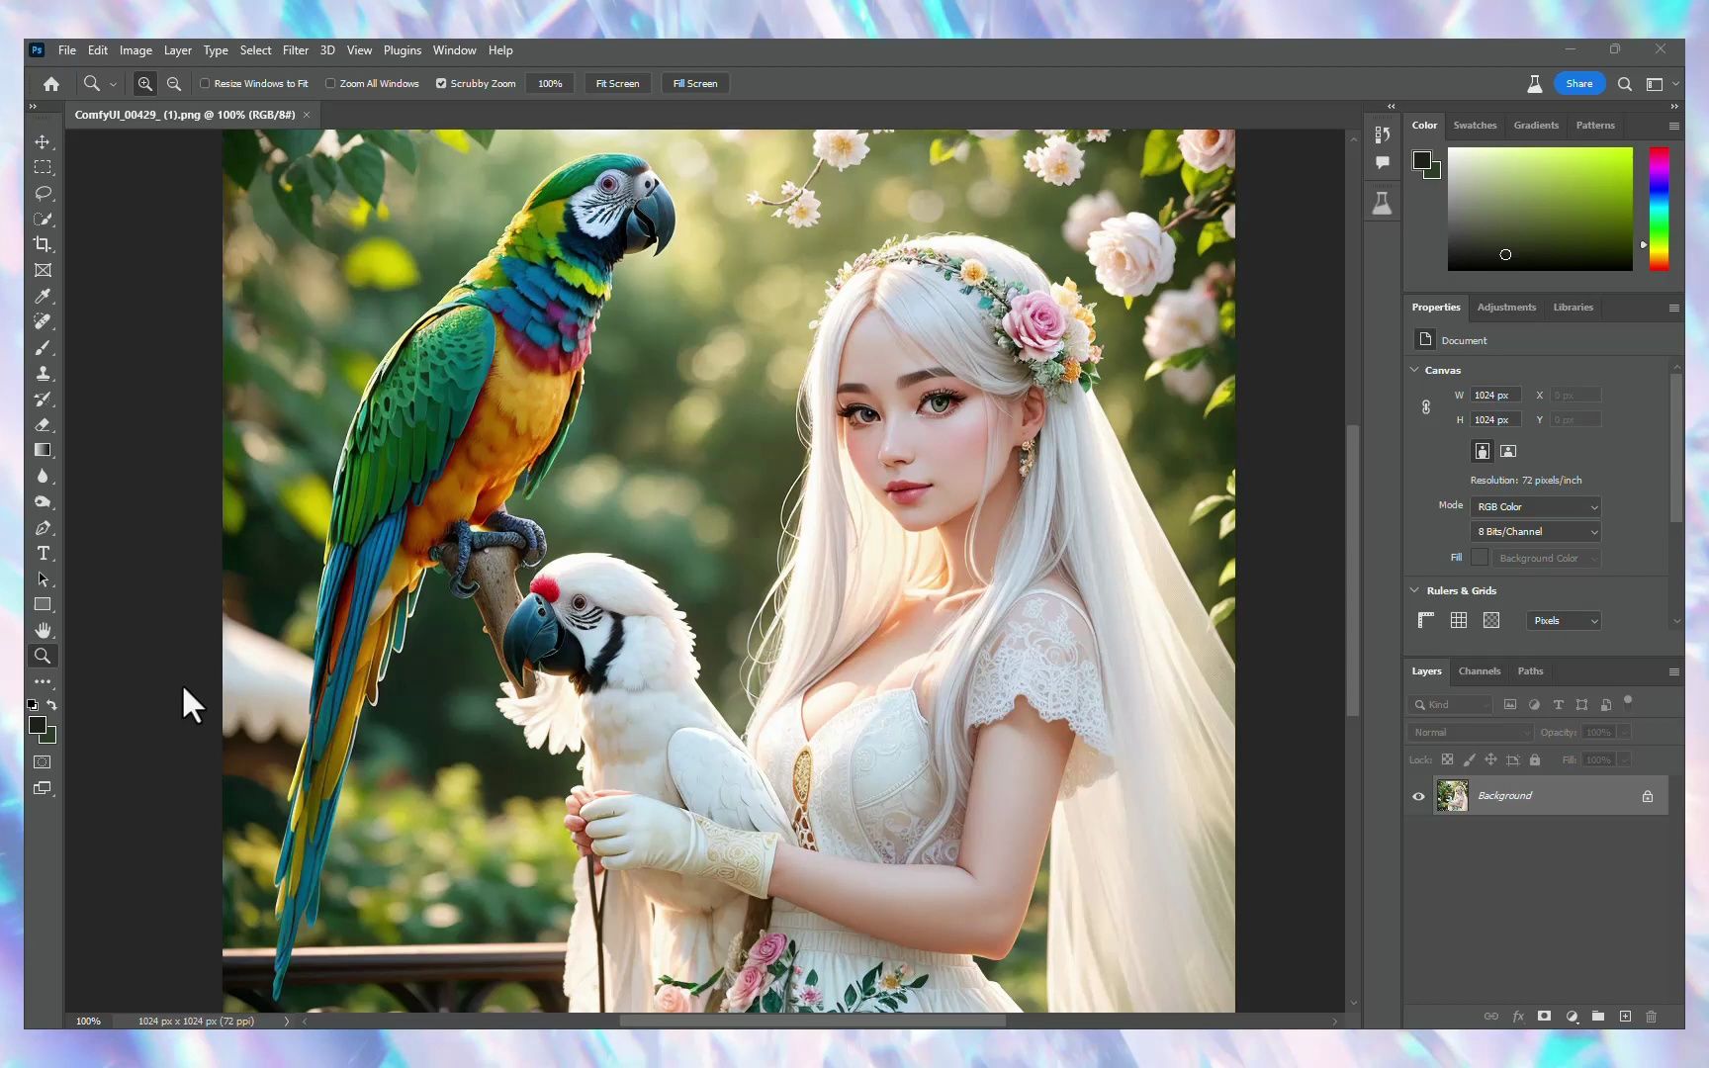1709x1068 pixels.
Task: Select the Horizontal Type tool
Action: [44, 554]
